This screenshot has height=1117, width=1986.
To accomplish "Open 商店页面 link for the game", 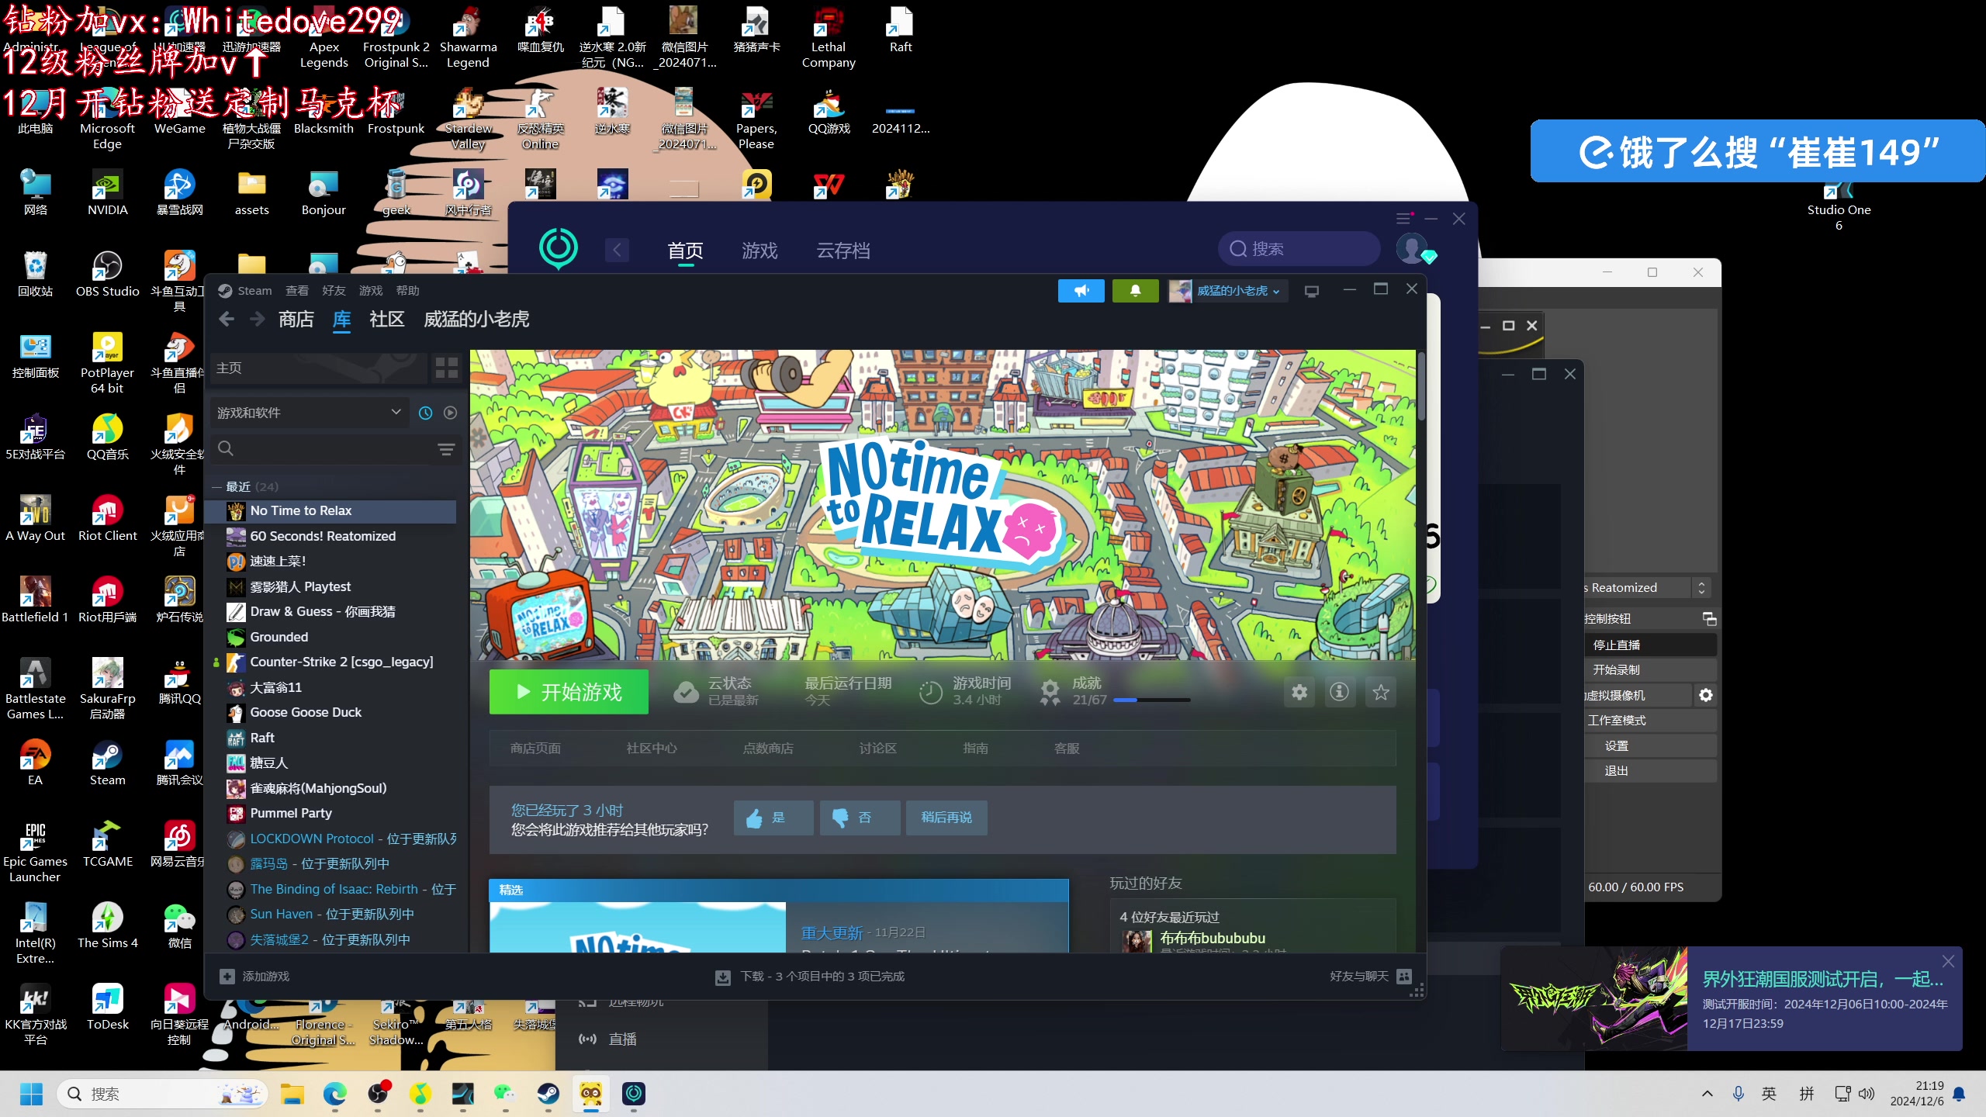I will coord(535,749).
